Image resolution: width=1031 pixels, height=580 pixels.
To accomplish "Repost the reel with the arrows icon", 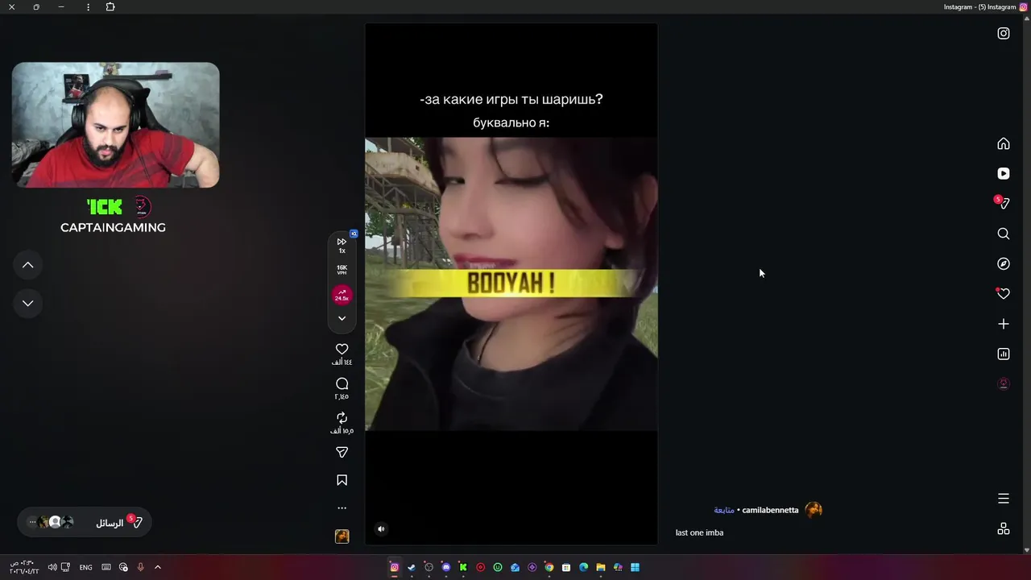I will pos(342,417).
